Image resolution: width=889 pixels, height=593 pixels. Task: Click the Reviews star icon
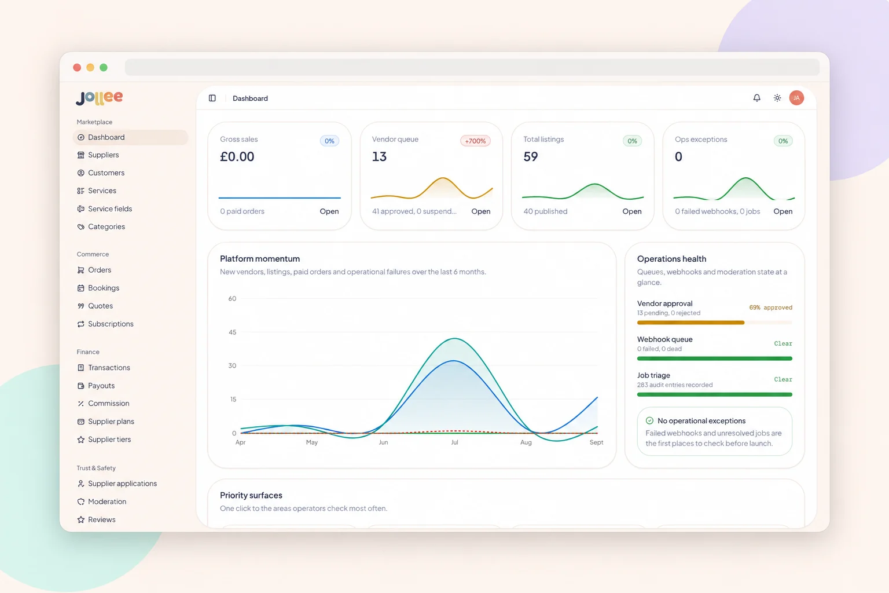point(81,519)
